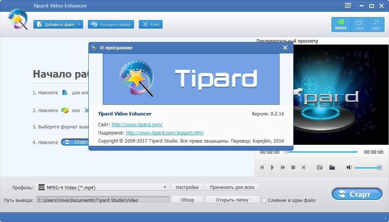Click the magic wand app logo
Viewport: 389px width, 222px height.
click(x=17, y=19)
